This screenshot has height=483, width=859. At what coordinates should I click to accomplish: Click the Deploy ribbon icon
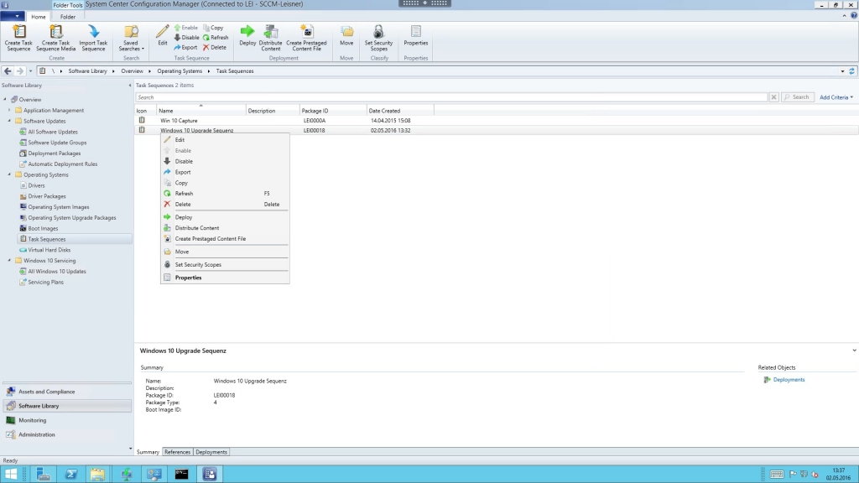click(x=247, y=35)
